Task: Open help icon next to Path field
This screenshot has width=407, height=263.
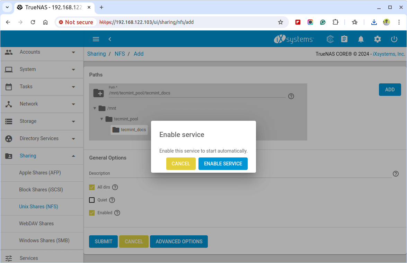Action: tap(291, 96)
